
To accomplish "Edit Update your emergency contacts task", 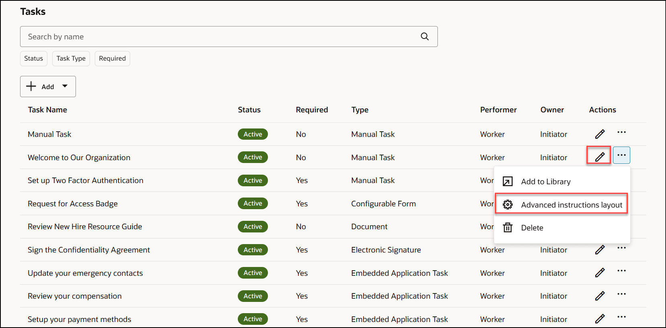I will [x=600, y=273].
